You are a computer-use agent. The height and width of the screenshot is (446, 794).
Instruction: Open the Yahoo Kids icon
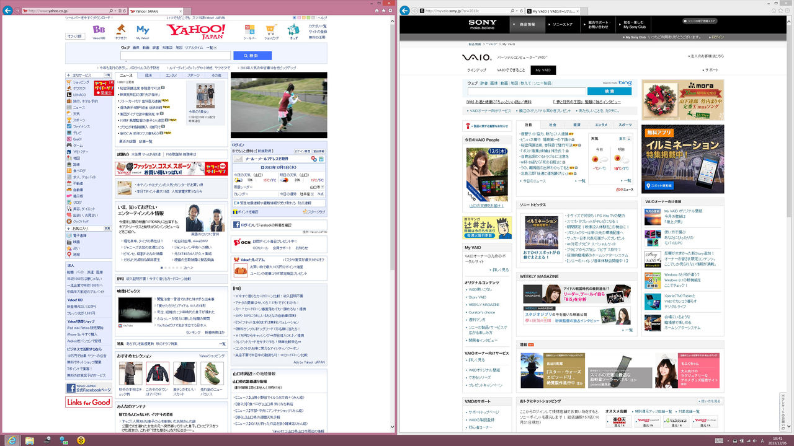coord(293,30)
